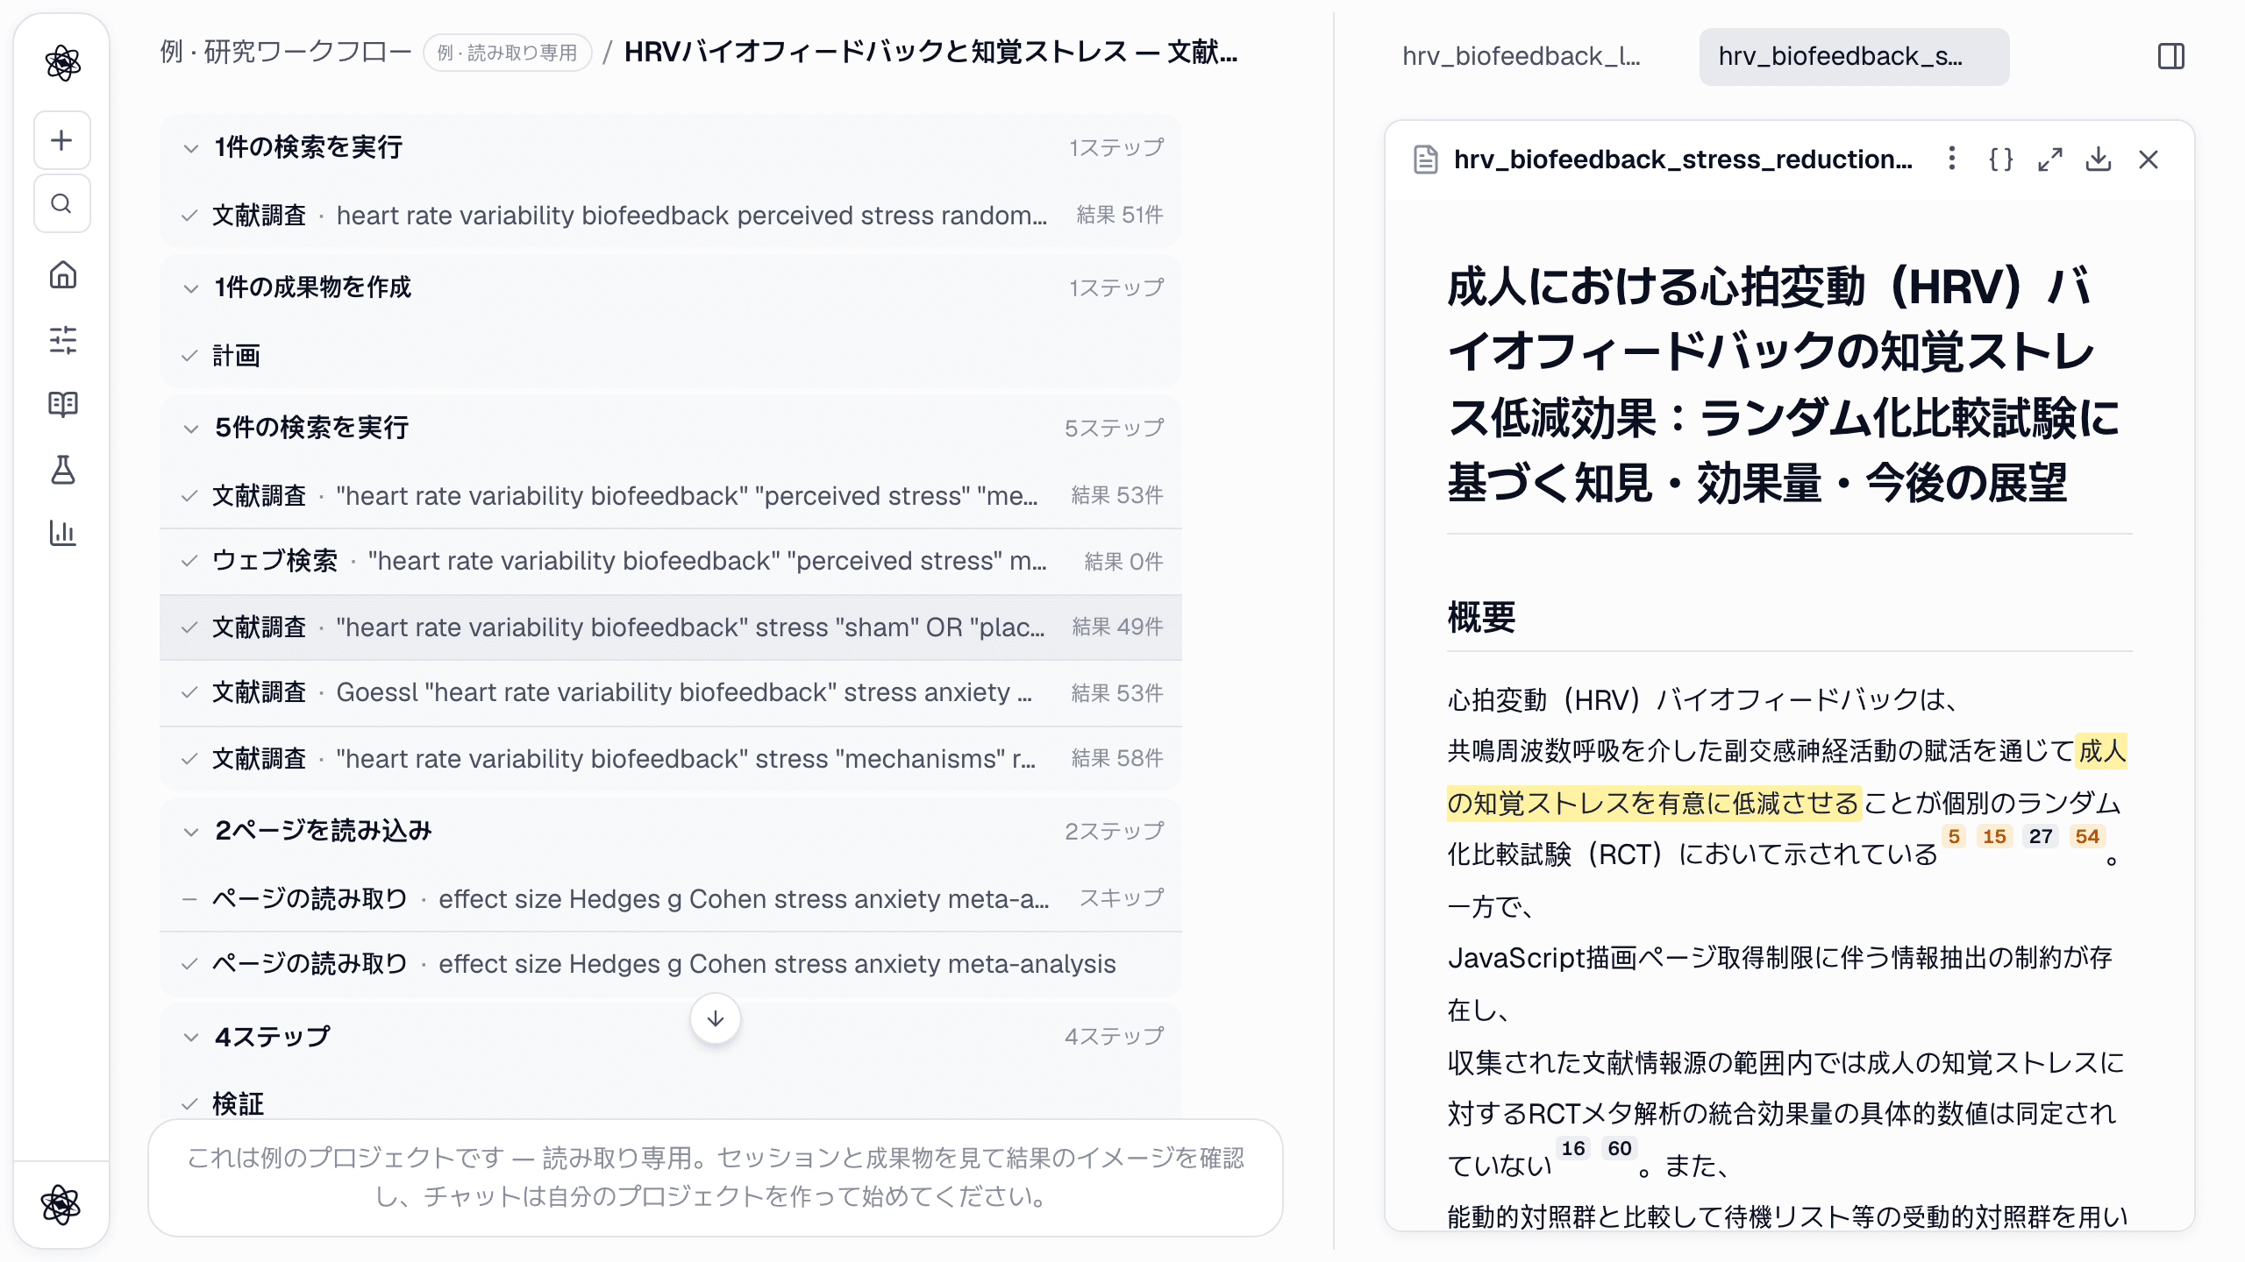Open the sliders settings icon
The image size is (2245, 1262).
62,339
